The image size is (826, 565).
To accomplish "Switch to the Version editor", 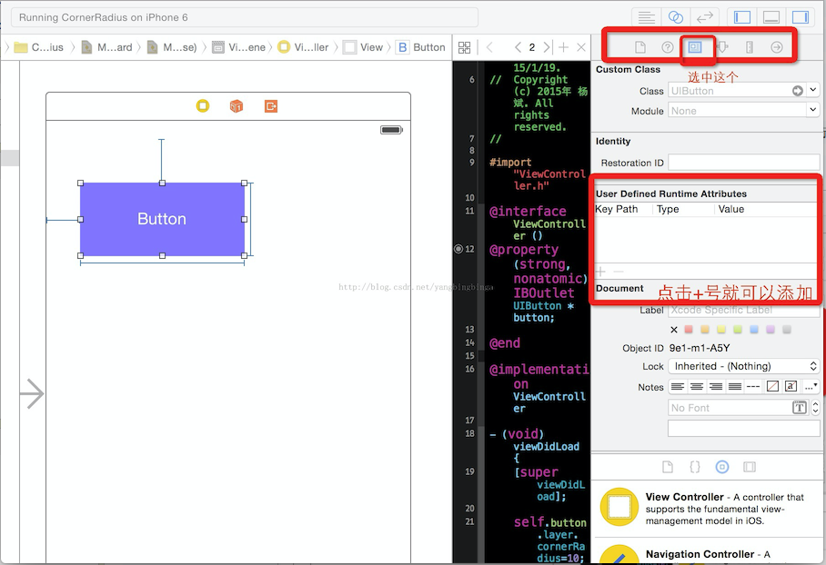I will (704, 17).
